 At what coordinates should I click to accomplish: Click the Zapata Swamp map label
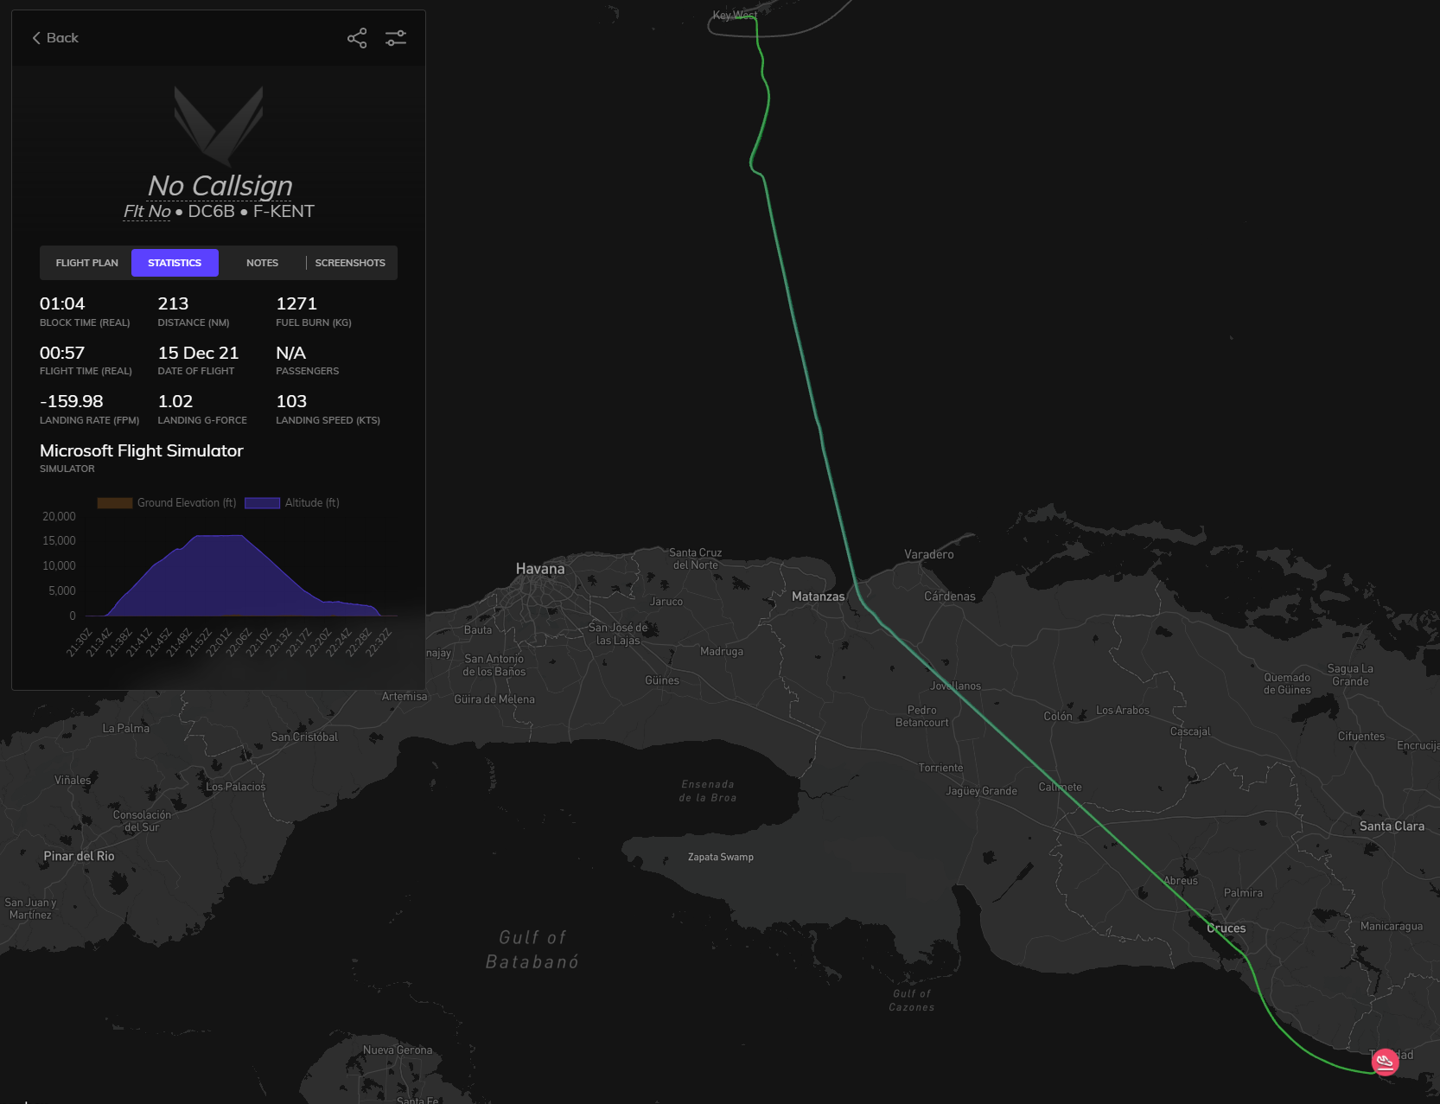(721, 857)
